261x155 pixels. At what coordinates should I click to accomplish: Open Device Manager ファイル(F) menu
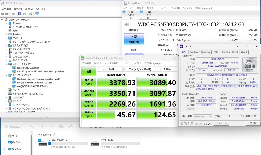(x=6, y=9)
